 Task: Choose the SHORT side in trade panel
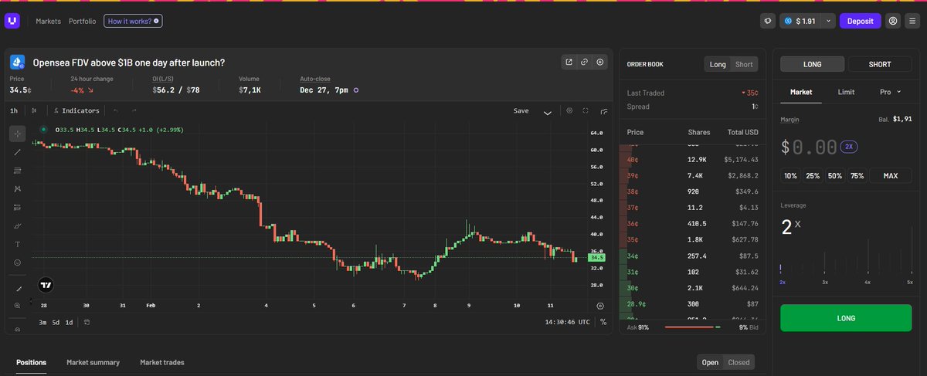(x=880, y=64)
